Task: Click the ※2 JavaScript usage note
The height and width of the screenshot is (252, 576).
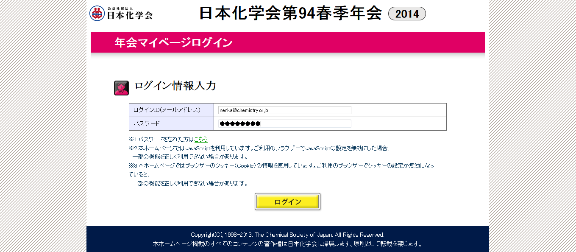Action: 259,148
